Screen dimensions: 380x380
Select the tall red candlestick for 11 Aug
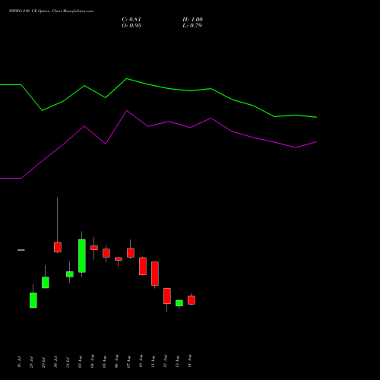pos(155,274)
